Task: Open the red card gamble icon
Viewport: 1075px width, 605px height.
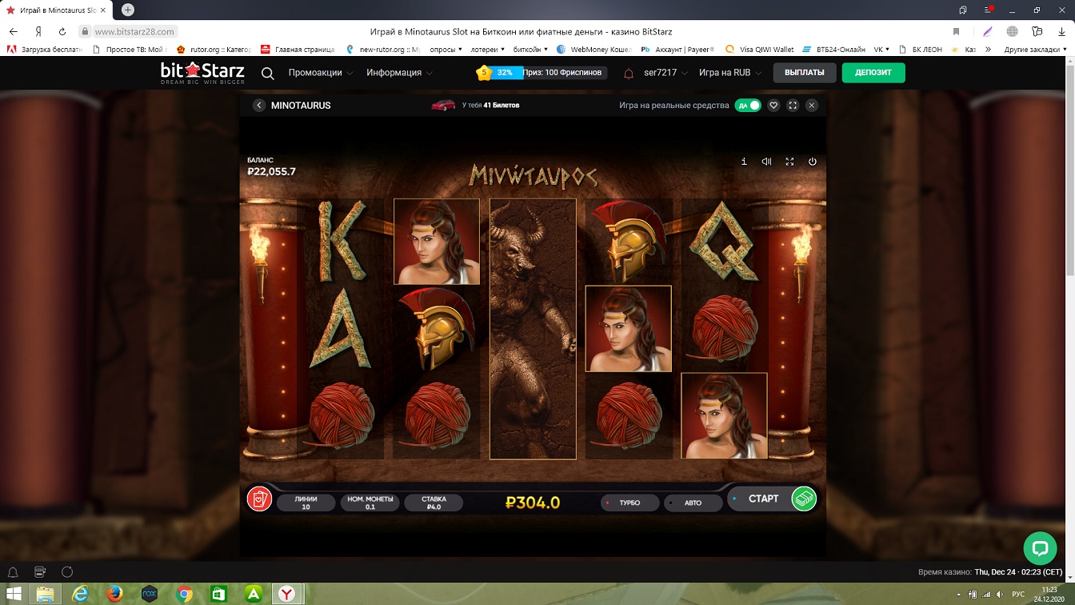Action: click(260, 499)
